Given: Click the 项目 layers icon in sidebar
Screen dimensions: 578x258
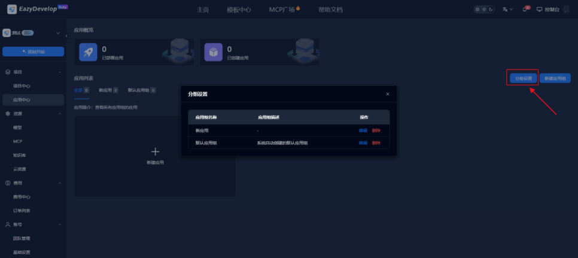Looking at the screenshot, I should pyautogui.click(x=8, y=72).
